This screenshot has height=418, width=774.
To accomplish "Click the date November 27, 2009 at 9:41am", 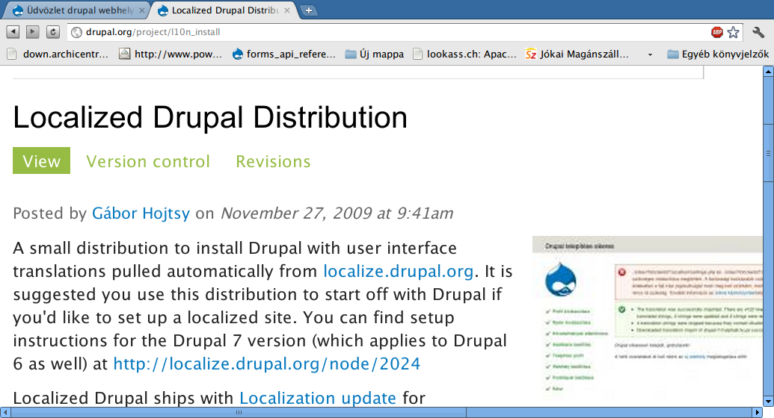I will 337,213.
